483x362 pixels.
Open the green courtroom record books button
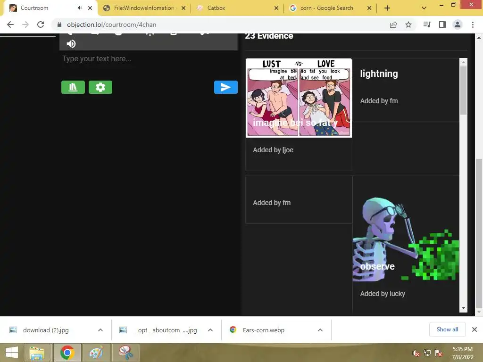pos(73,87)
